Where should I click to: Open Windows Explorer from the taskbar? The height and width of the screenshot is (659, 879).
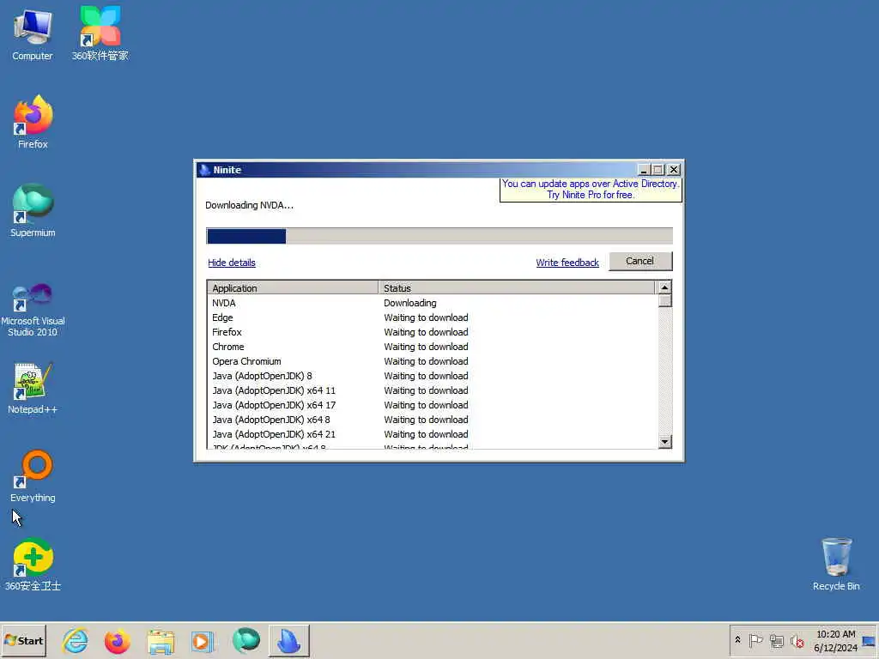[x=161, y=640]
